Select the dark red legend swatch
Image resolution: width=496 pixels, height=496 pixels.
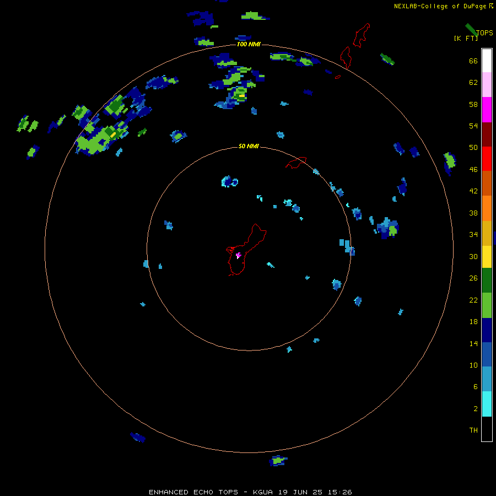tap(487, 134)
